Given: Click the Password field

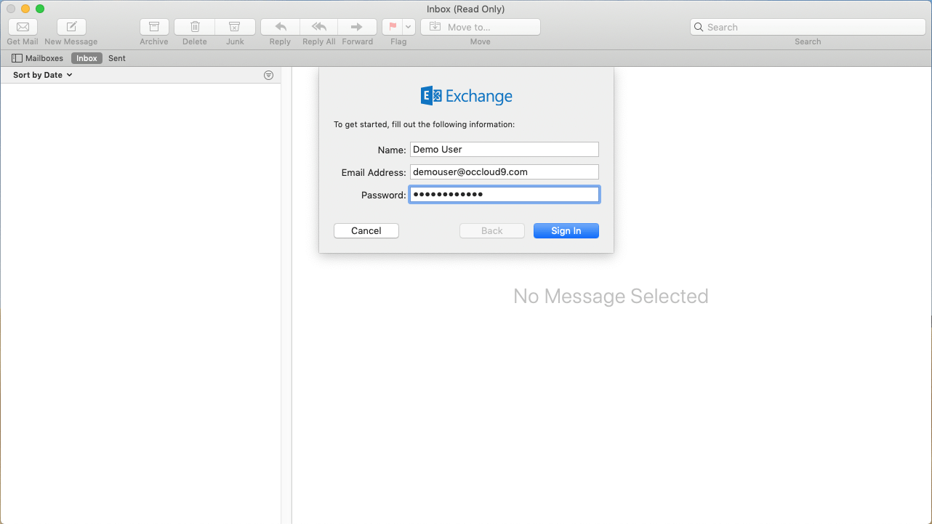Looking at the screenshot, I should pyautogui.click(x=505, y=194).
